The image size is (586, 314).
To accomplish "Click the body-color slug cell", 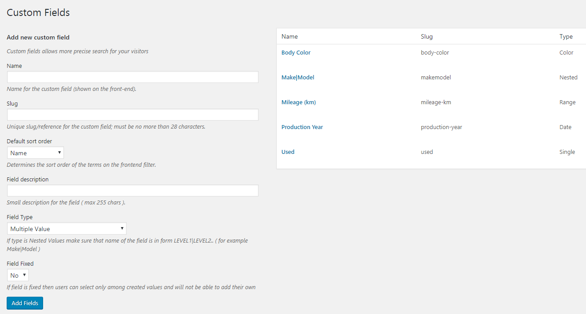I will 435,53.
